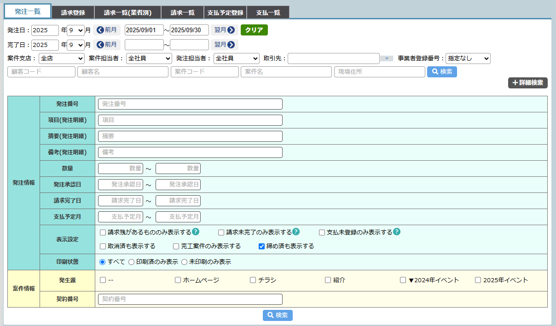Click 発注日 start date field 2025/09/01
The image size is (556, 326).
pos(144,30)
